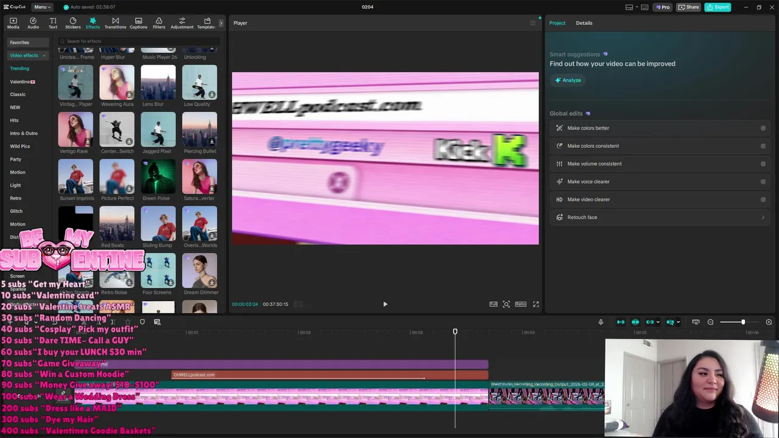The image size is (779, 438).
Task: Select the Effects panel icon
Action: tap(93, 23)
